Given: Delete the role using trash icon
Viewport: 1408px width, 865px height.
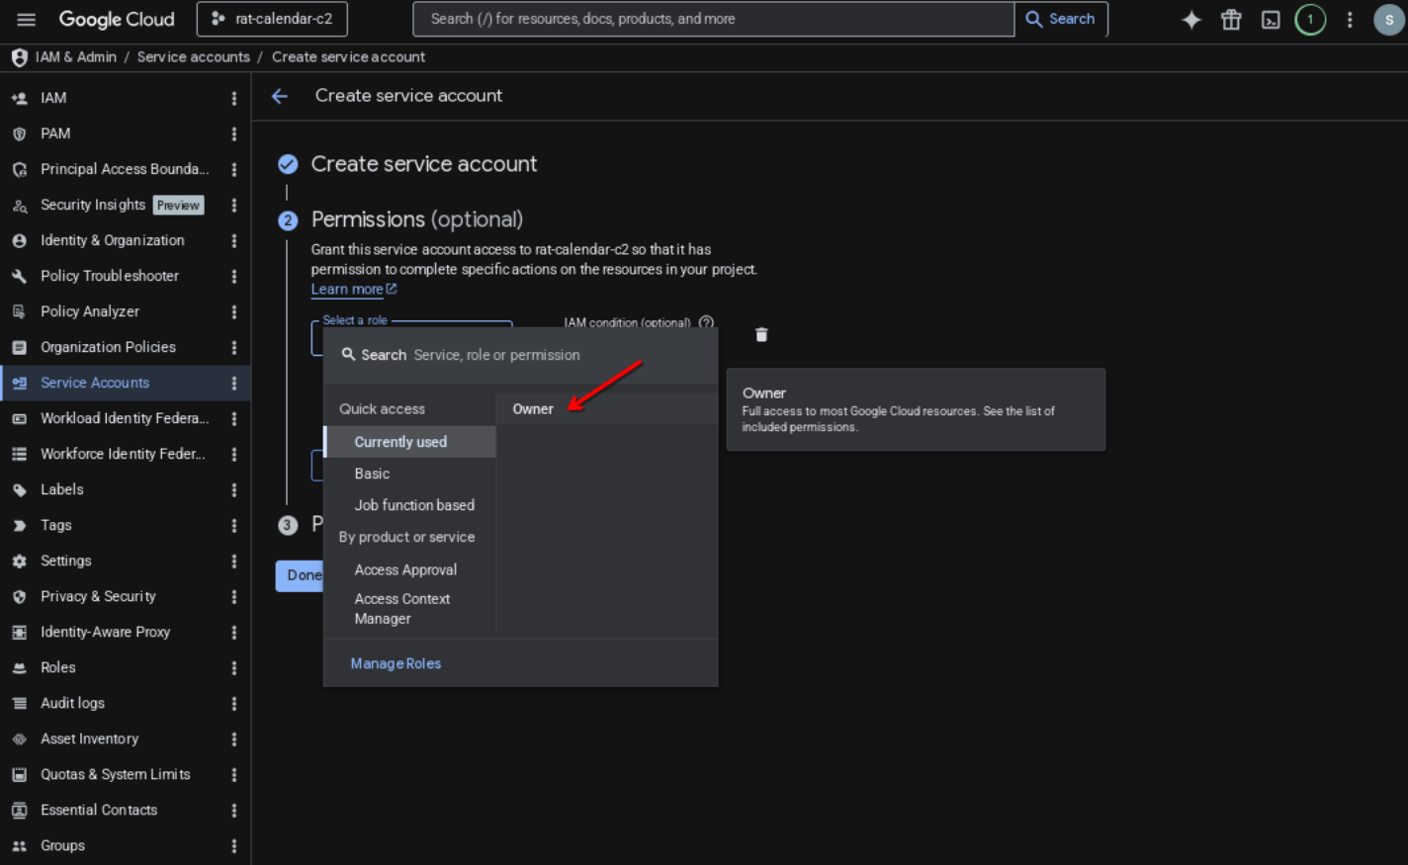Looking at the screenshot, I should point(761,335).
